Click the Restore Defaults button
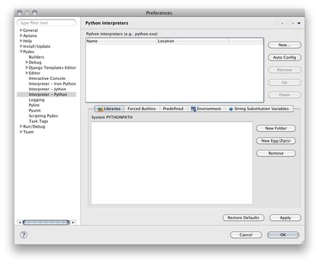This screenshot has width=319, height=264. click(244, 218)
